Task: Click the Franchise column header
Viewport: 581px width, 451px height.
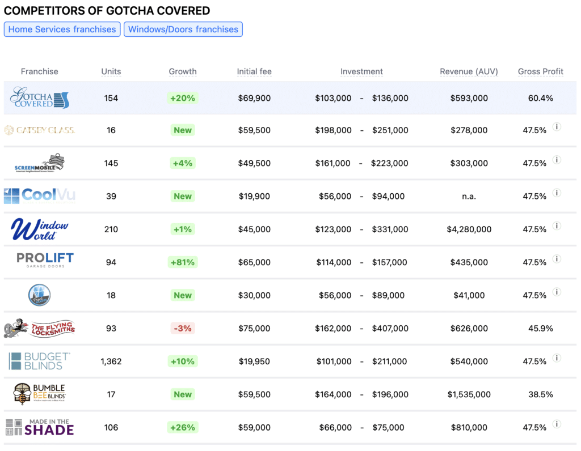Action: (x=40, y=71)
